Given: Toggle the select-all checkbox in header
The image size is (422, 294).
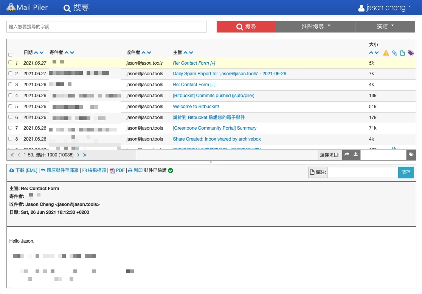Looking at the screenshot, I should click(10, 55).
